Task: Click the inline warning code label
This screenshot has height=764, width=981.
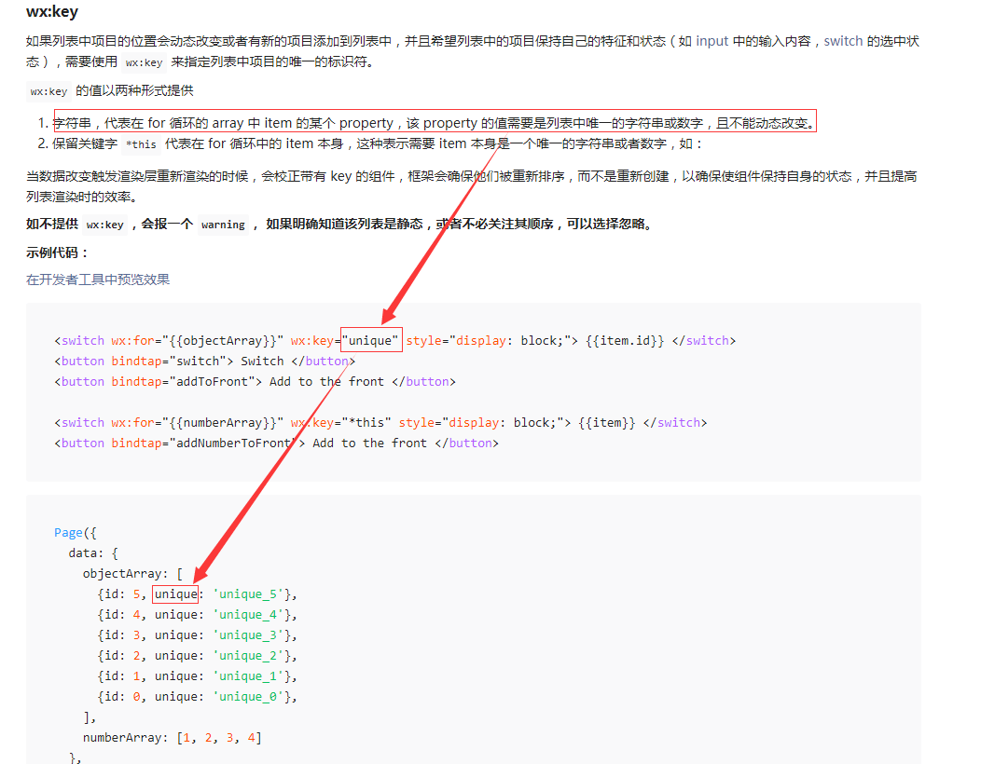Action: (224, 225)
